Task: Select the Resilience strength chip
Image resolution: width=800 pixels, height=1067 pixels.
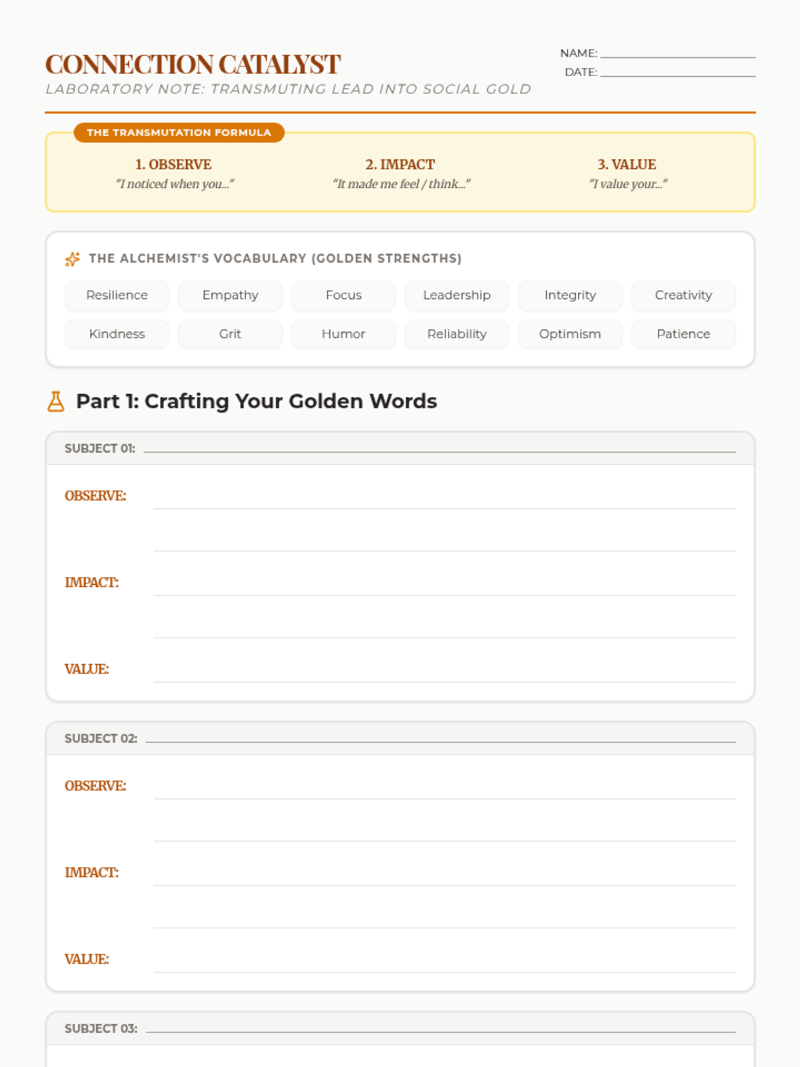Action: (x=117, y=295)
